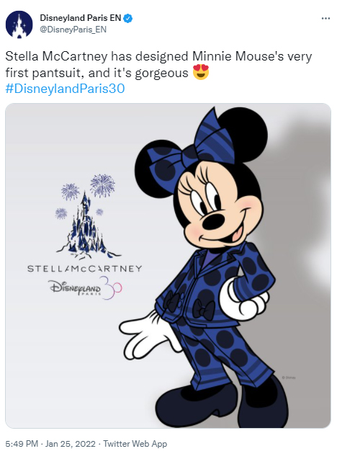337x459 pixels.
Task: Click the small Disney copyright mark
Action: coord(289,378)
